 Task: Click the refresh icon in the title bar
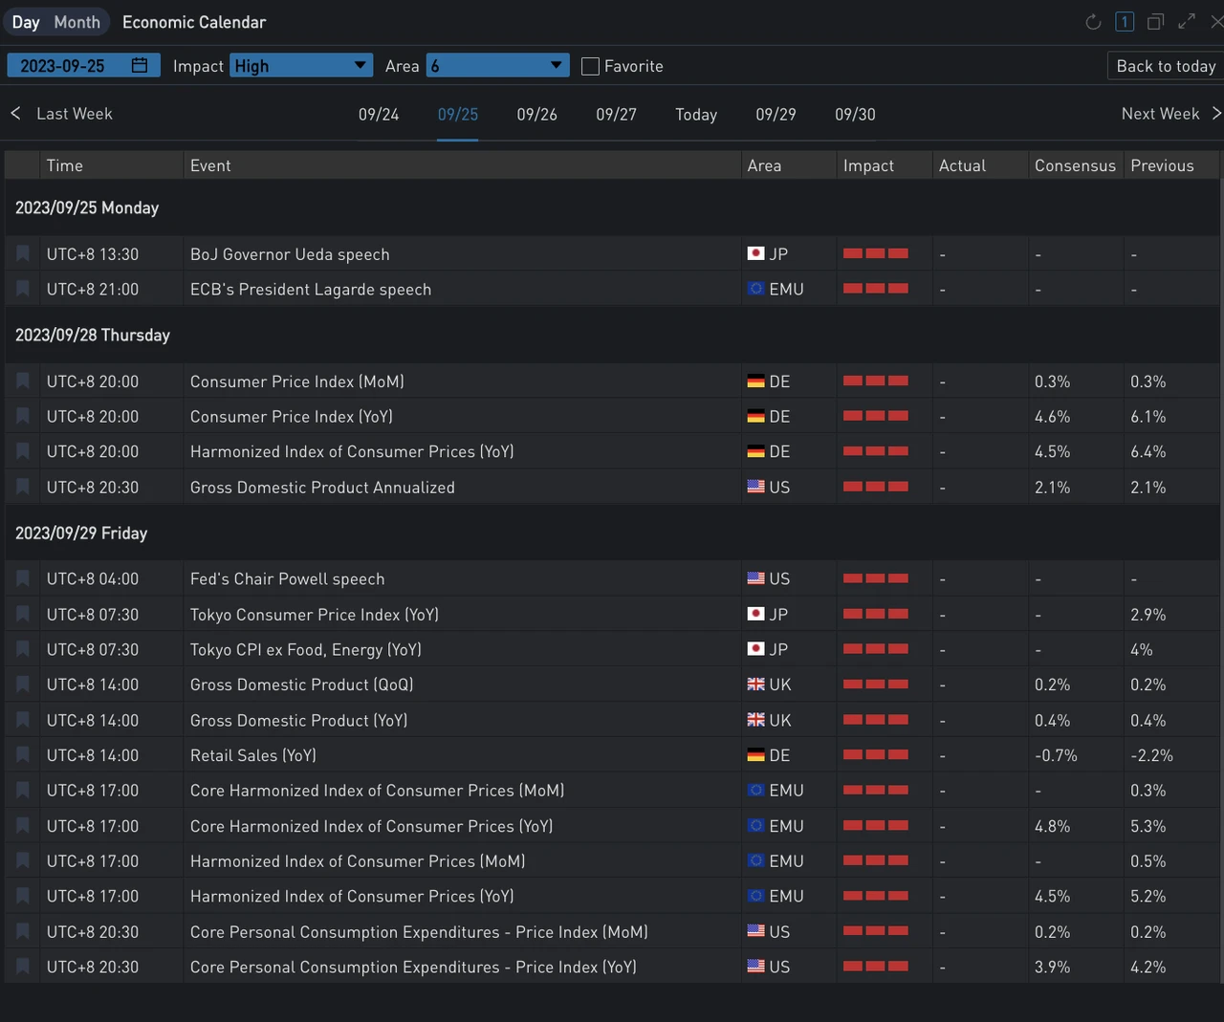[1093, 22]
